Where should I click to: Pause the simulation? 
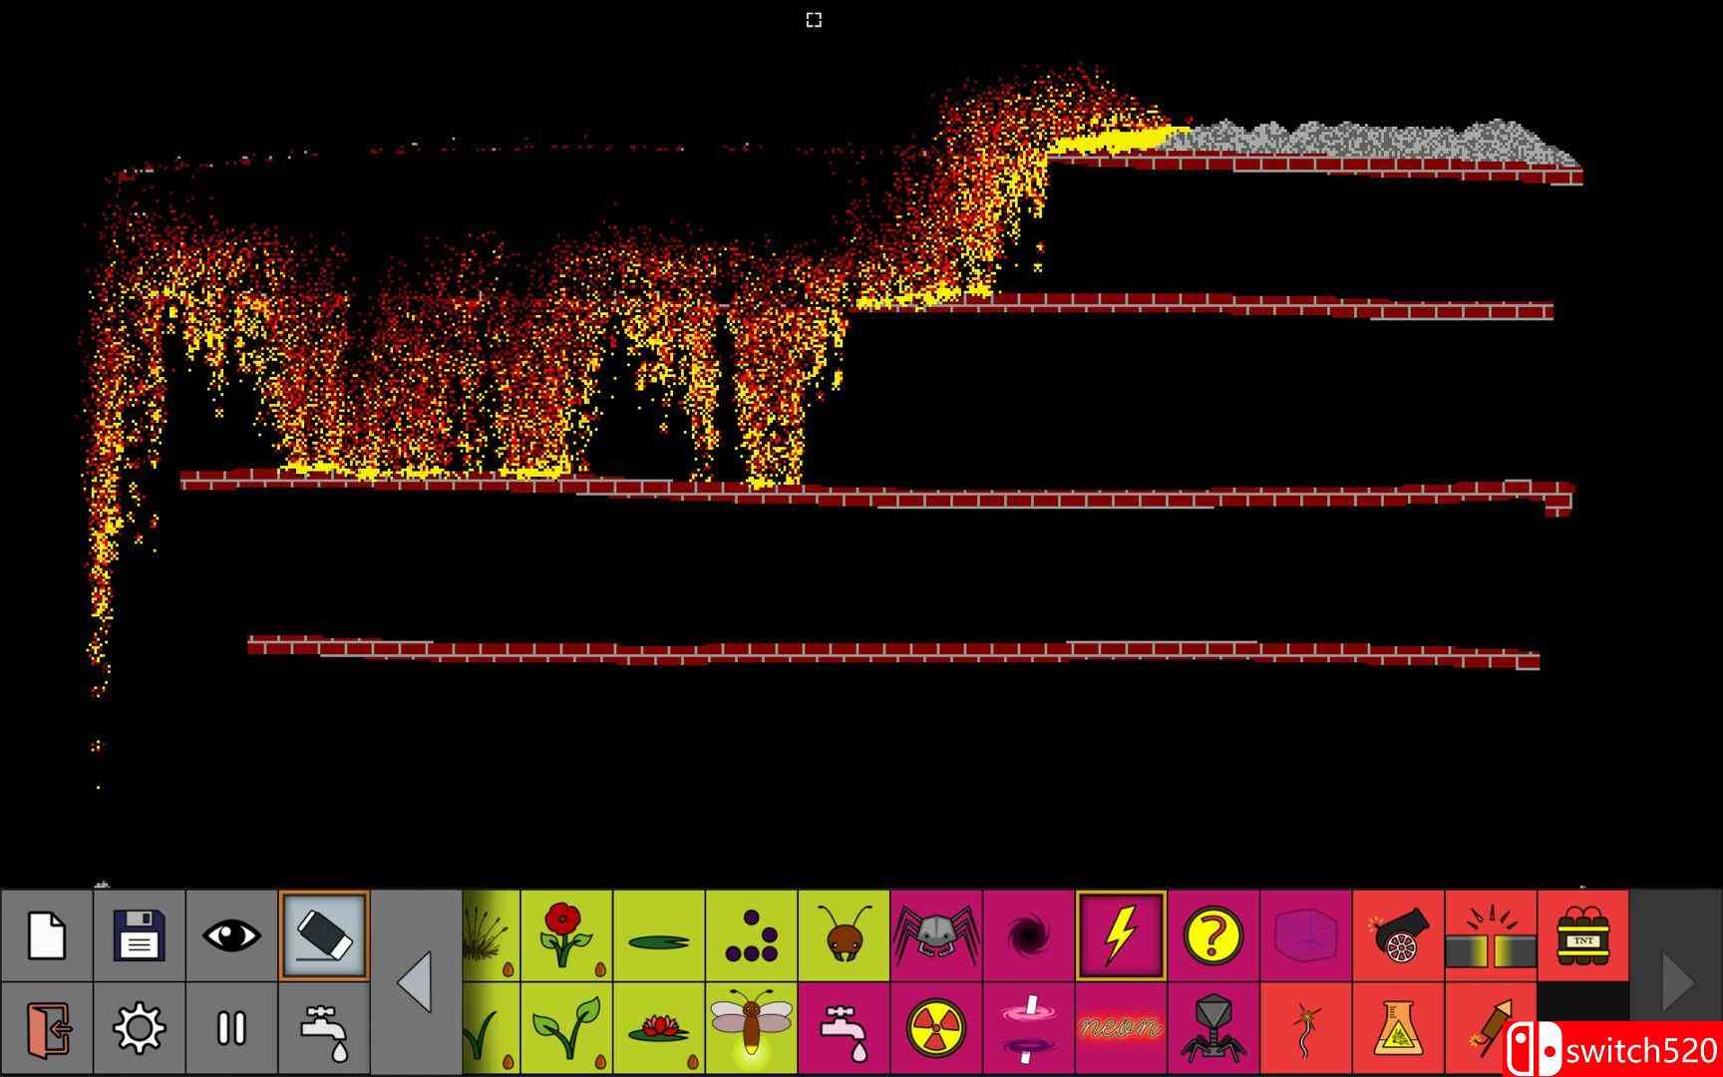pyautogui.click(x=231, y=1027)
